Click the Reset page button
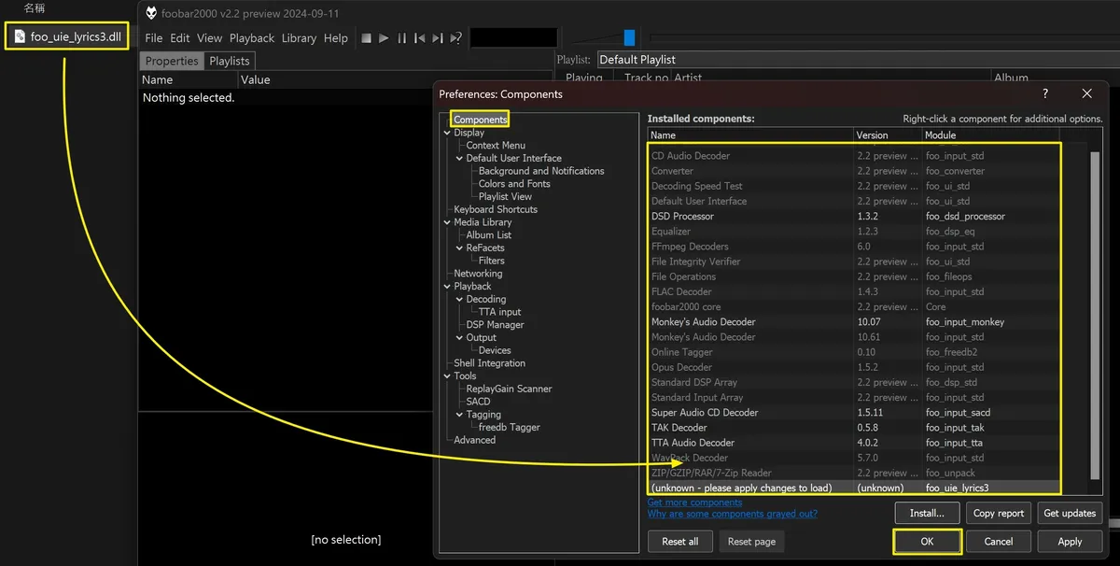The width and height of the screenshot is (1120, 566). click(x=751, y=542)
